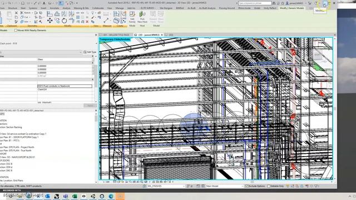The height and width of the screenshot is (200, 356).
Task: Click the Text tool in quick access toolbar
Action: pyautogui.click(x=44, y=3)
